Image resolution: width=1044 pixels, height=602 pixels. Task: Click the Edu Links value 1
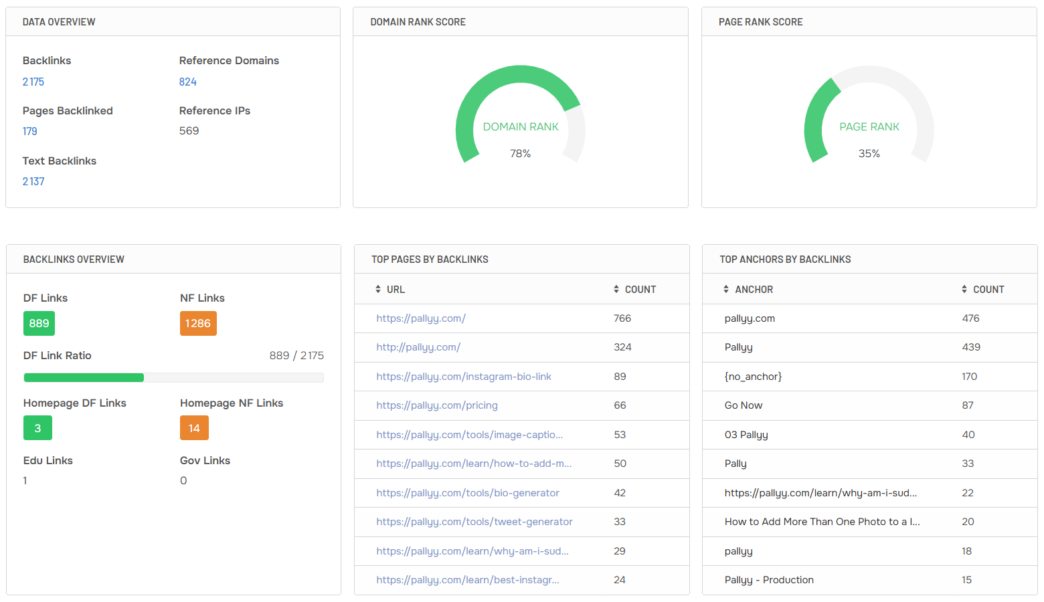[25, 481]
